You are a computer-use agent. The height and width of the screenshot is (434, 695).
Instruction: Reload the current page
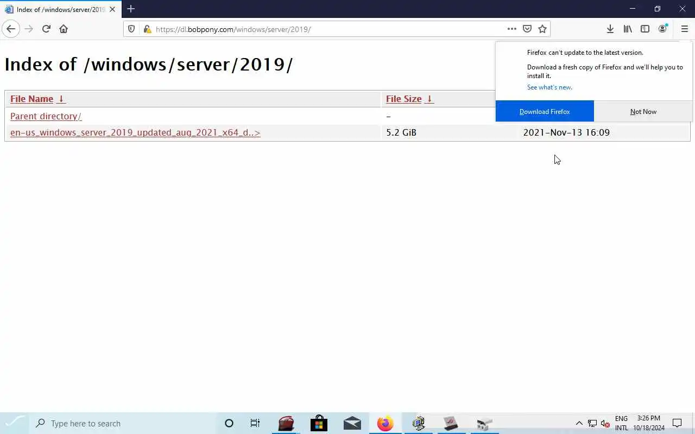(x=46, y=29)
